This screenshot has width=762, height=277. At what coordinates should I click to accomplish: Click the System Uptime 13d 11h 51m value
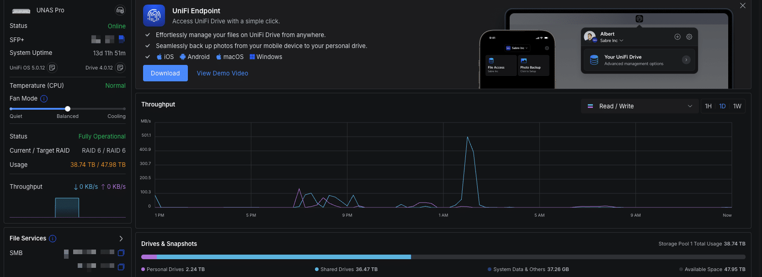(109, 53)
